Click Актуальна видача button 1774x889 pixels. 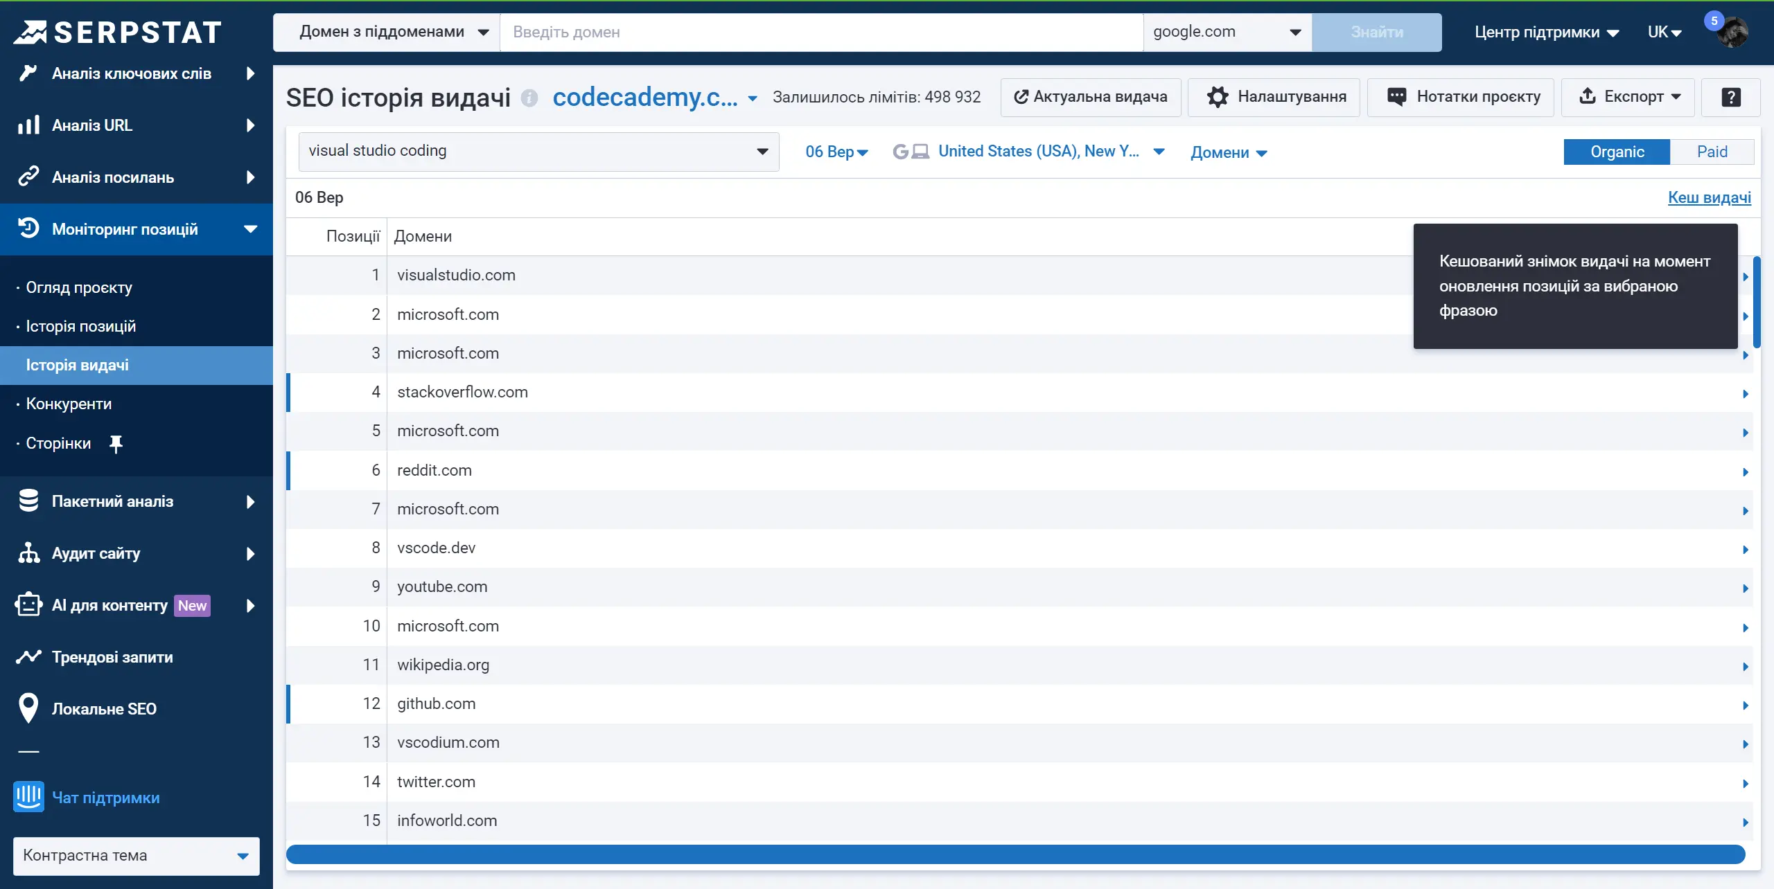tap(1091, 97)
